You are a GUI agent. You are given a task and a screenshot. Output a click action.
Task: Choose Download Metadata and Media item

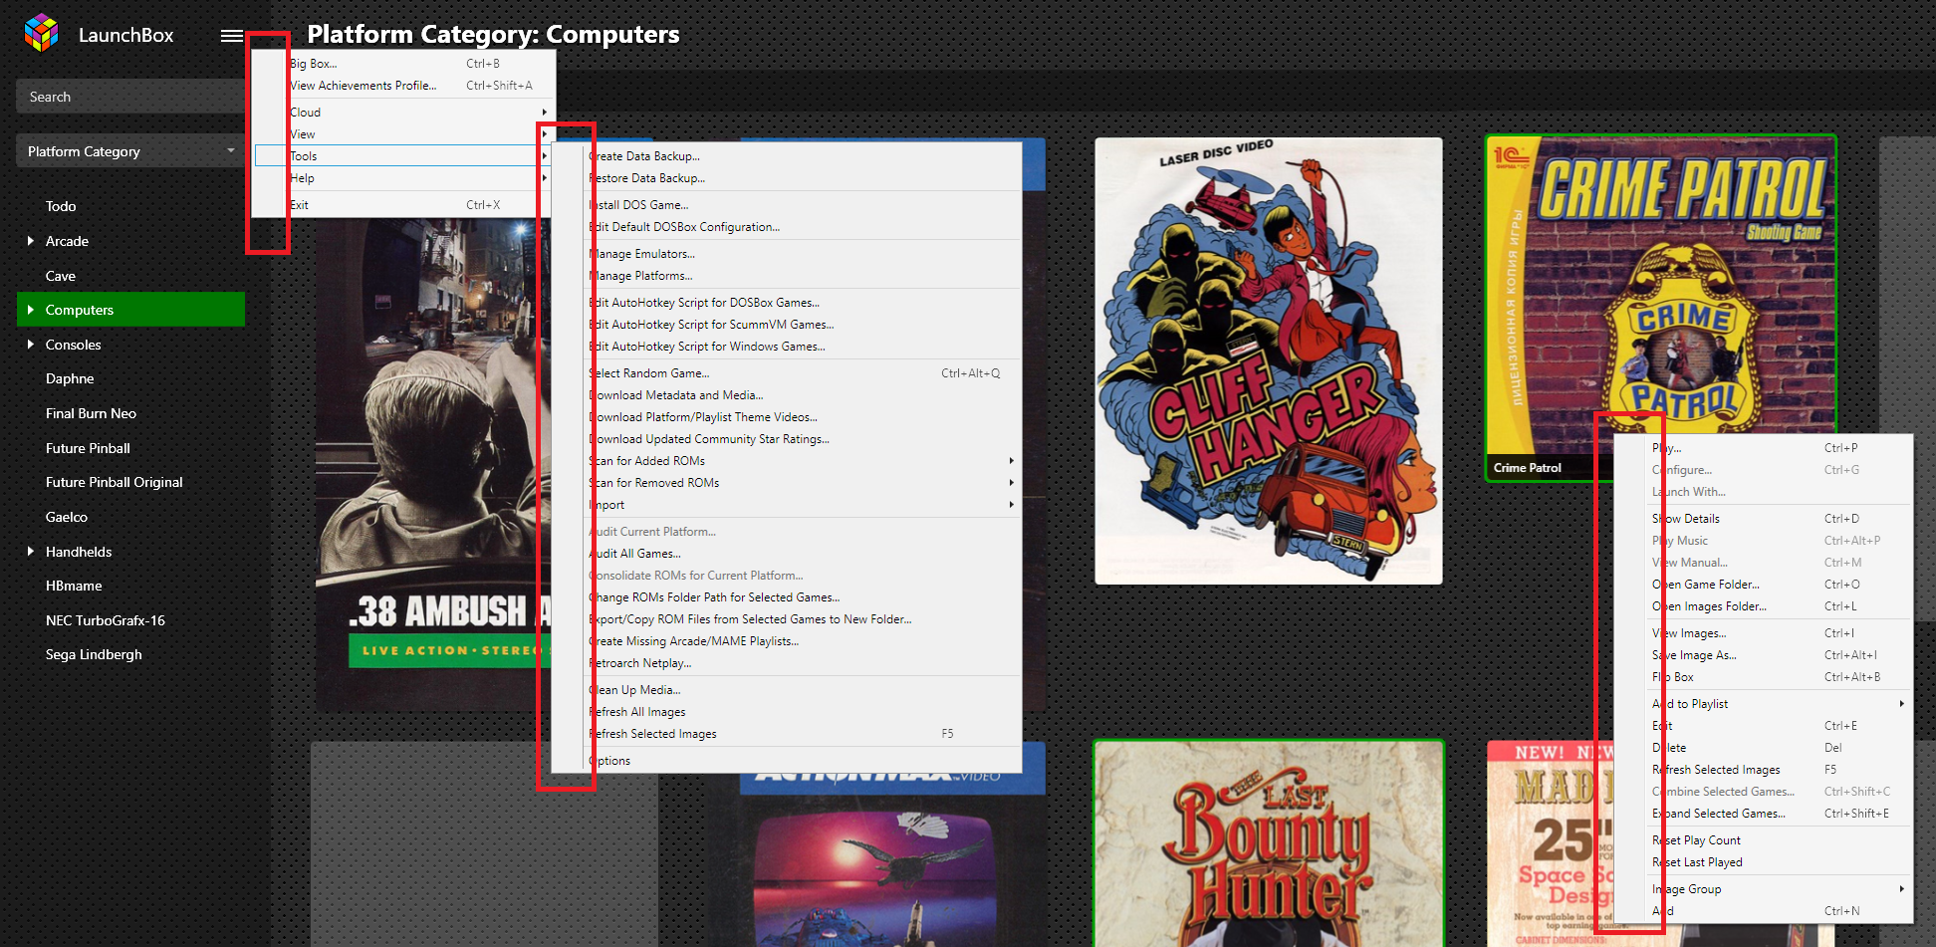point(787,395)
